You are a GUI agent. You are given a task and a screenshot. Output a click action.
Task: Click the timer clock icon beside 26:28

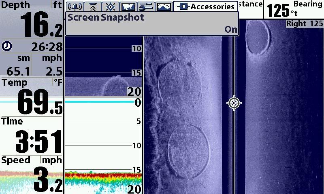tap(7, 46)
